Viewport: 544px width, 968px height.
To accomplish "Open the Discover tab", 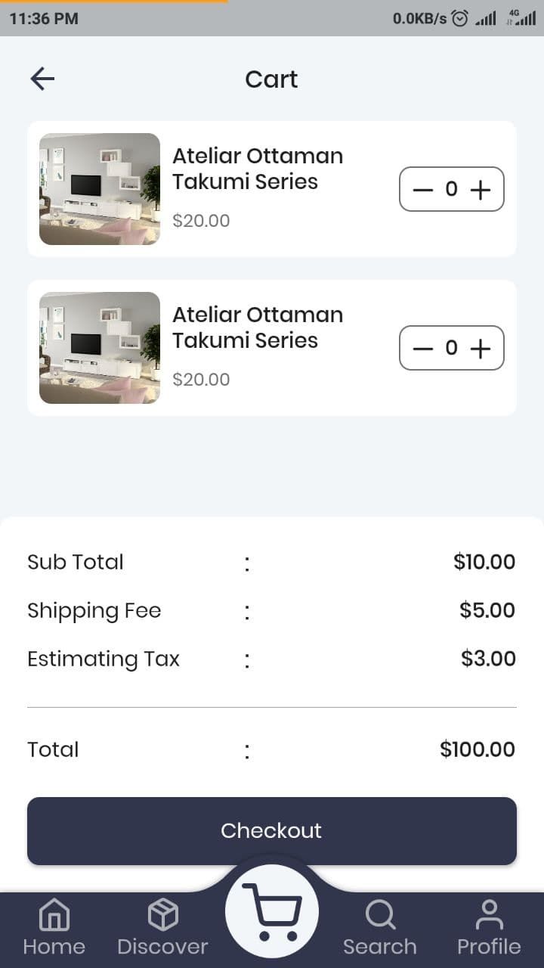I will tap(162, 927).
